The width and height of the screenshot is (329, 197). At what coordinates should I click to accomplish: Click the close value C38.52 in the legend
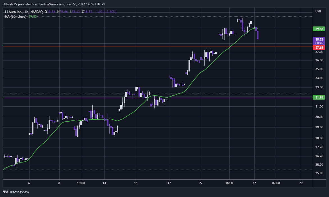tap(87, 12)
